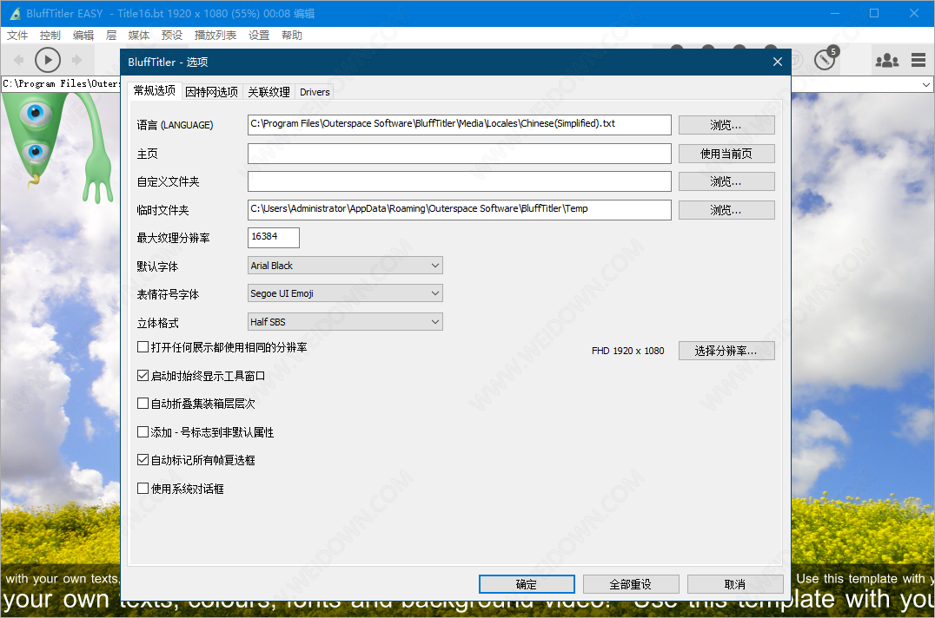Switch to the Drivers tab

(x=315, y=92)
